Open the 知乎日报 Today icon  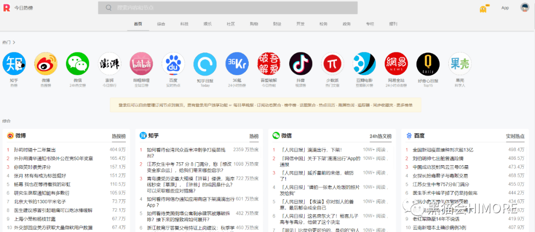click(x=205, y=64)
